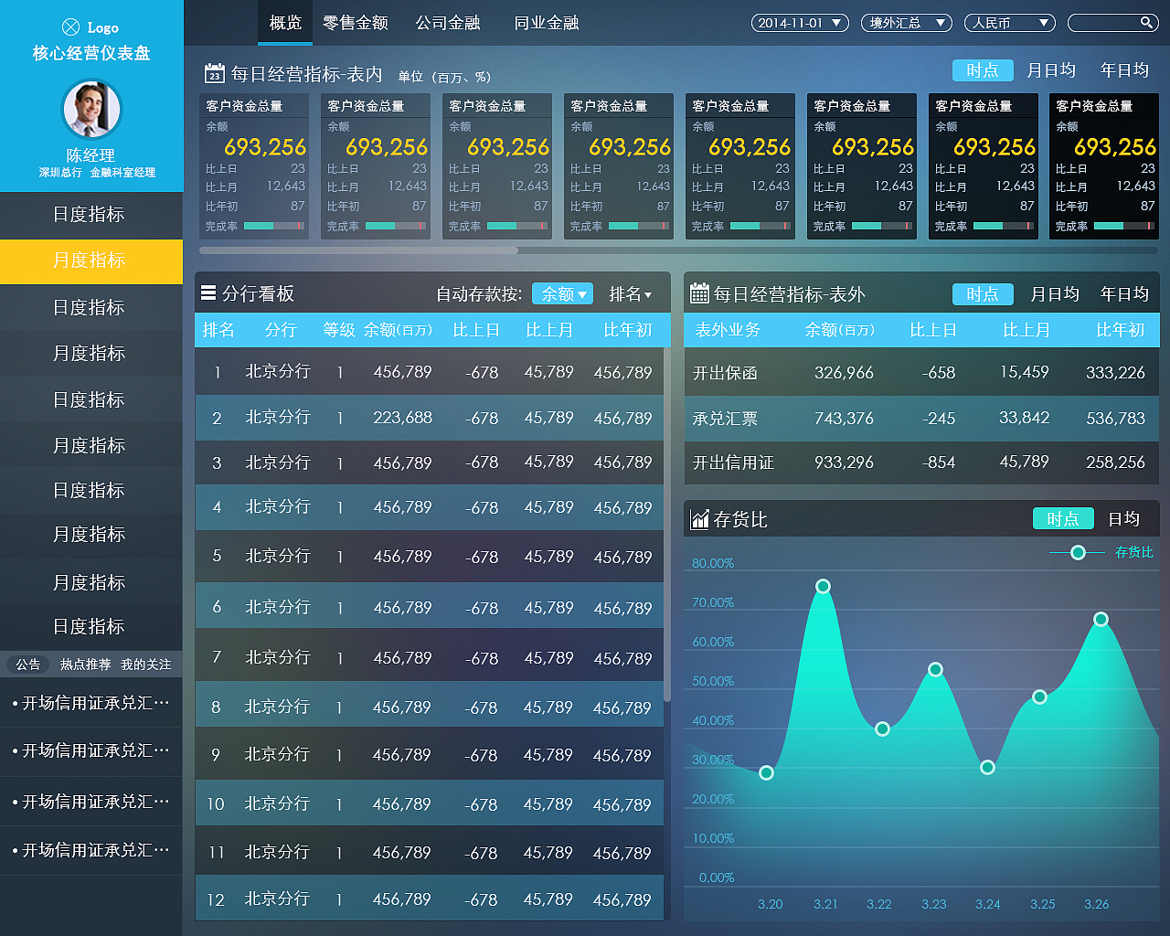This screenshot has width=1170, height=936.
Task: Expand the 境外汇总 dropdown
Action: 907,23
